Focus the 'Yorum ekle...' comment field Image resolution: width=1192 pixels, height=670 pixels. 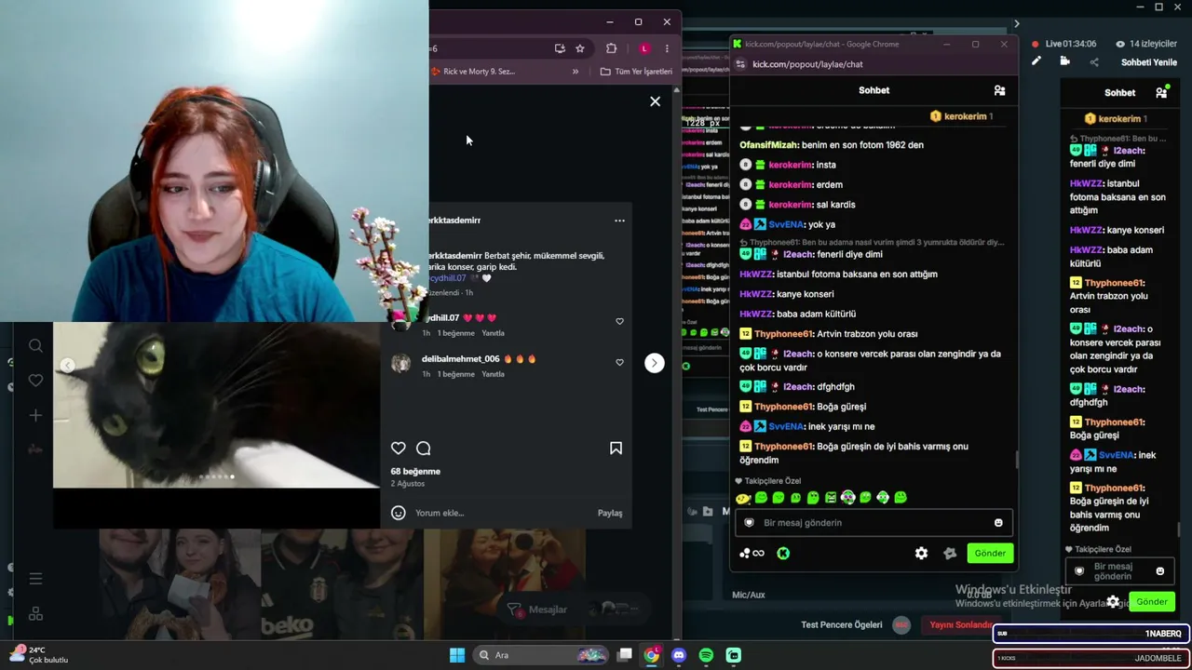pyautogui.click(x=503, y=513)
